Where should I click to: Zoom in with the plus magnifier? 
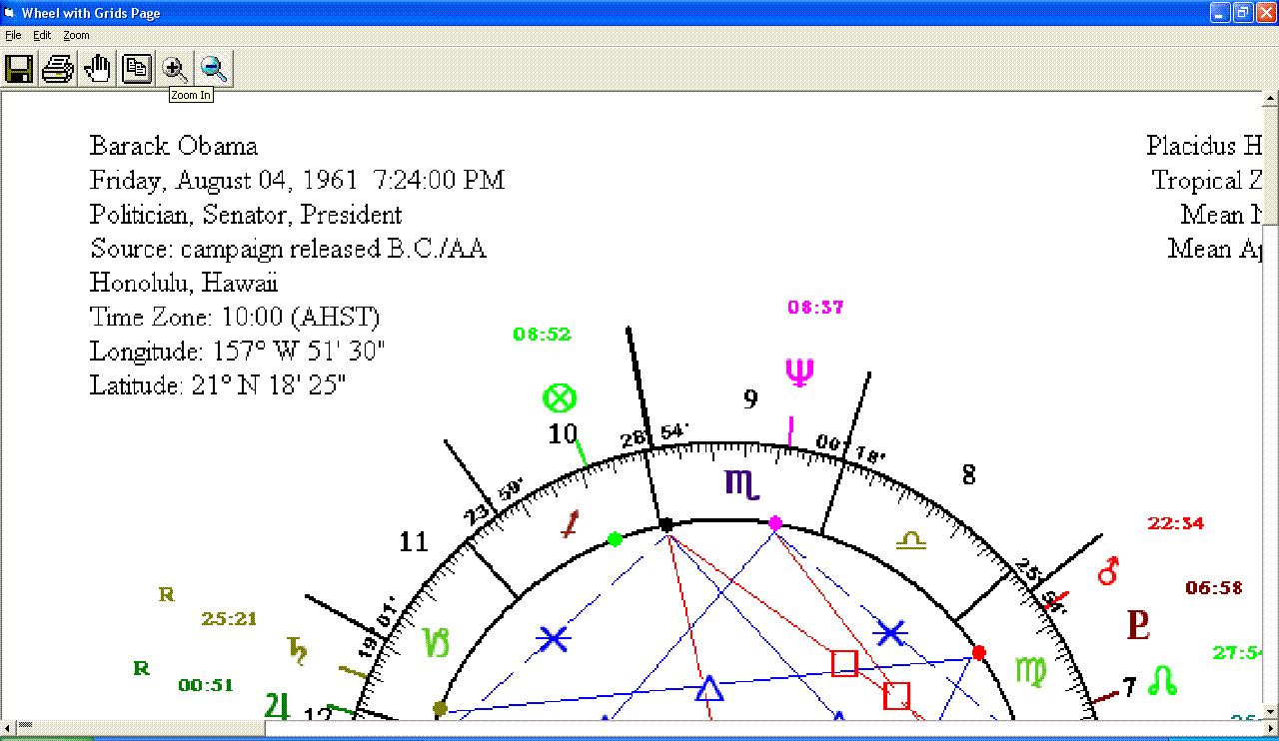tap(175, 69)
